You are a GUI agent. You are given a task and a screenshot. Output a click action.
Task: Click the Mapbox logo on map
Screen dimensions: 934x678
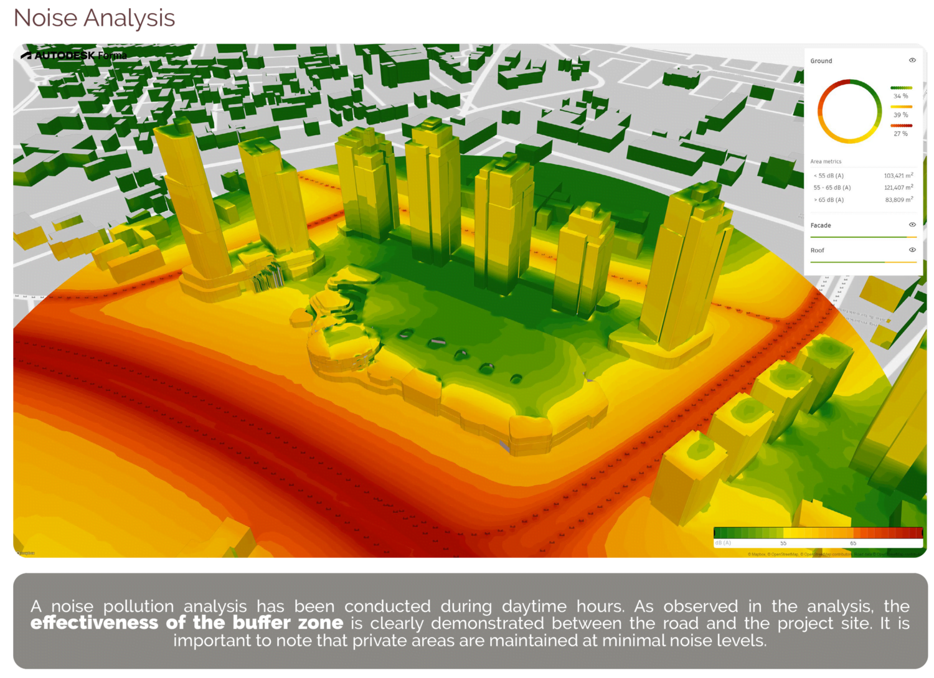[26, 553]
